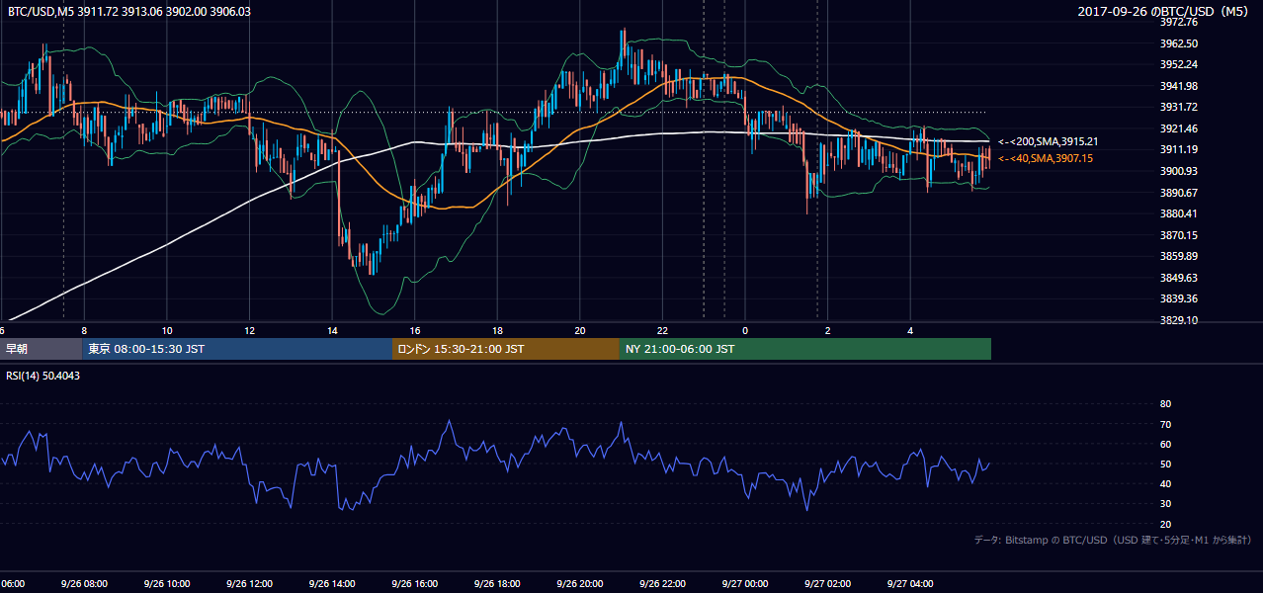The width and height of the screenshot is (1263, 593).
Task: Click the 9/26 14:00 time axis label
Action: click(331, 584)
